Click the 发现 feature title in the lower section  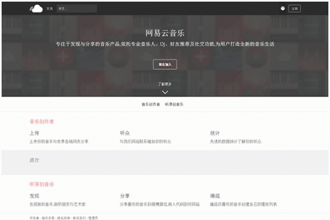(34, 196)
